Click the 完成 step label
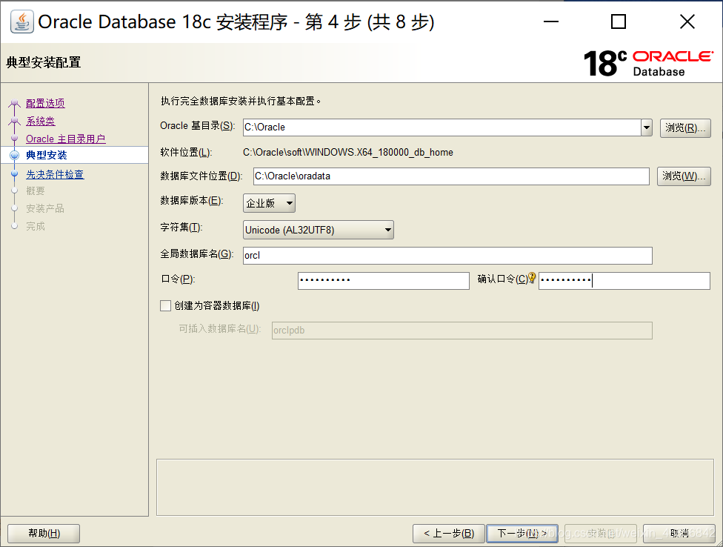Screen dimensions: 723x547 (36, 227)
